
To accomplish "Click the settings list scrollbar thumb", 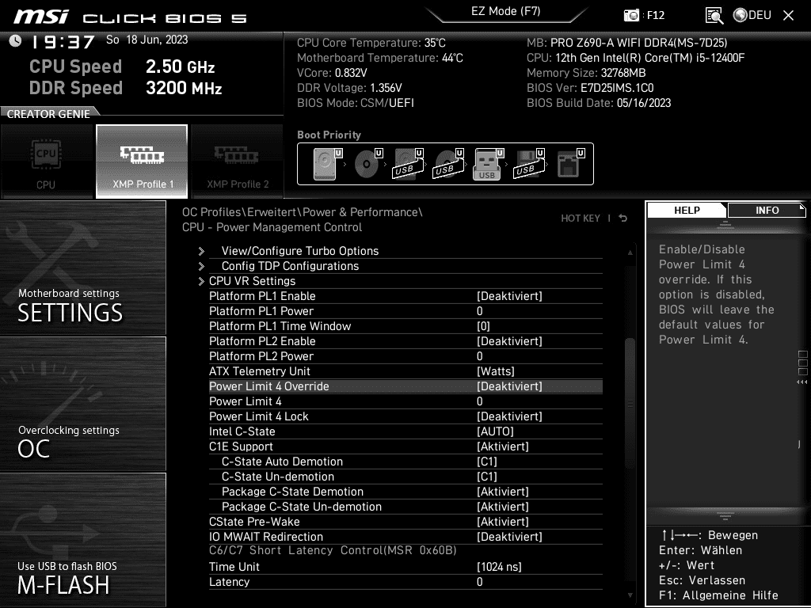I will [630, 403].
